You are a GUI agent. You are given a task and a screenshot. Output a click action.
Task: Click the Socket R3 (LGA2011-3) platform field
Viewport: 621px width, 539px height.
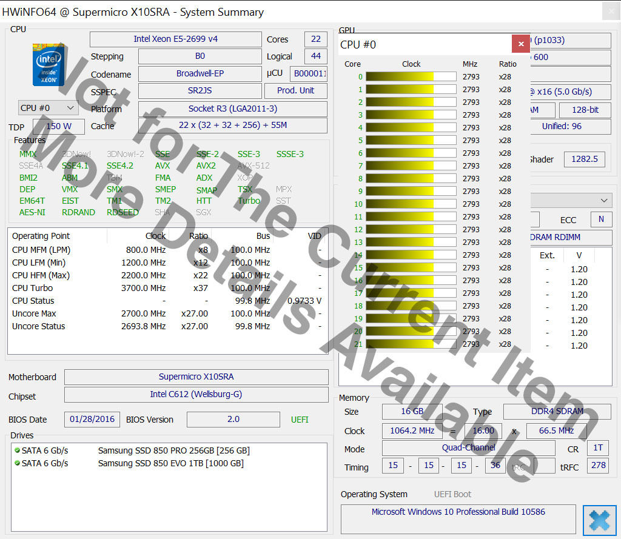click(232, 109)
